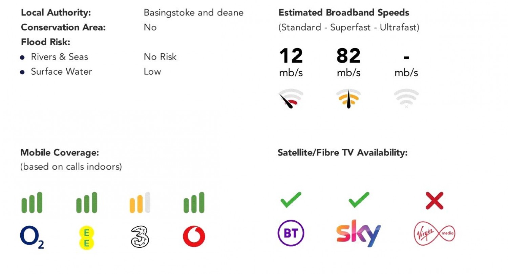
Task: Click the red cross above Virgin Media
Action: pos(435,201)
